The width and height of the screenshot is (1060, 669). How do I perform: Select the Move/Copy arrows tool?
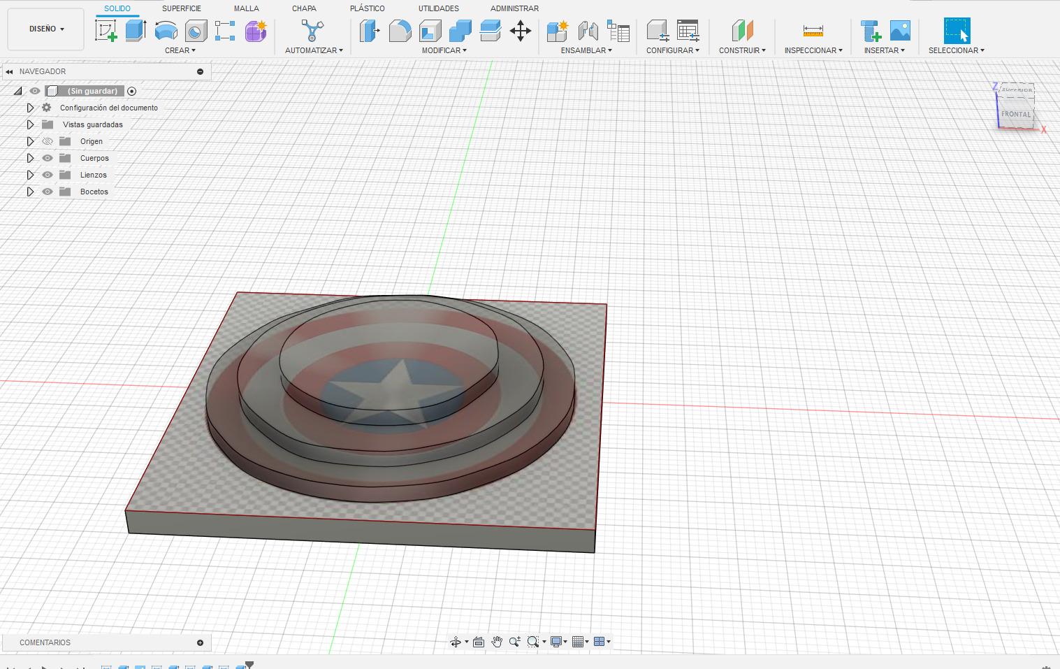click(521, 31)
